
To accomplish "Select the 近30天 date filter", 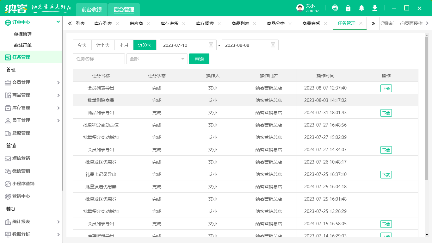I will [145, 45].
